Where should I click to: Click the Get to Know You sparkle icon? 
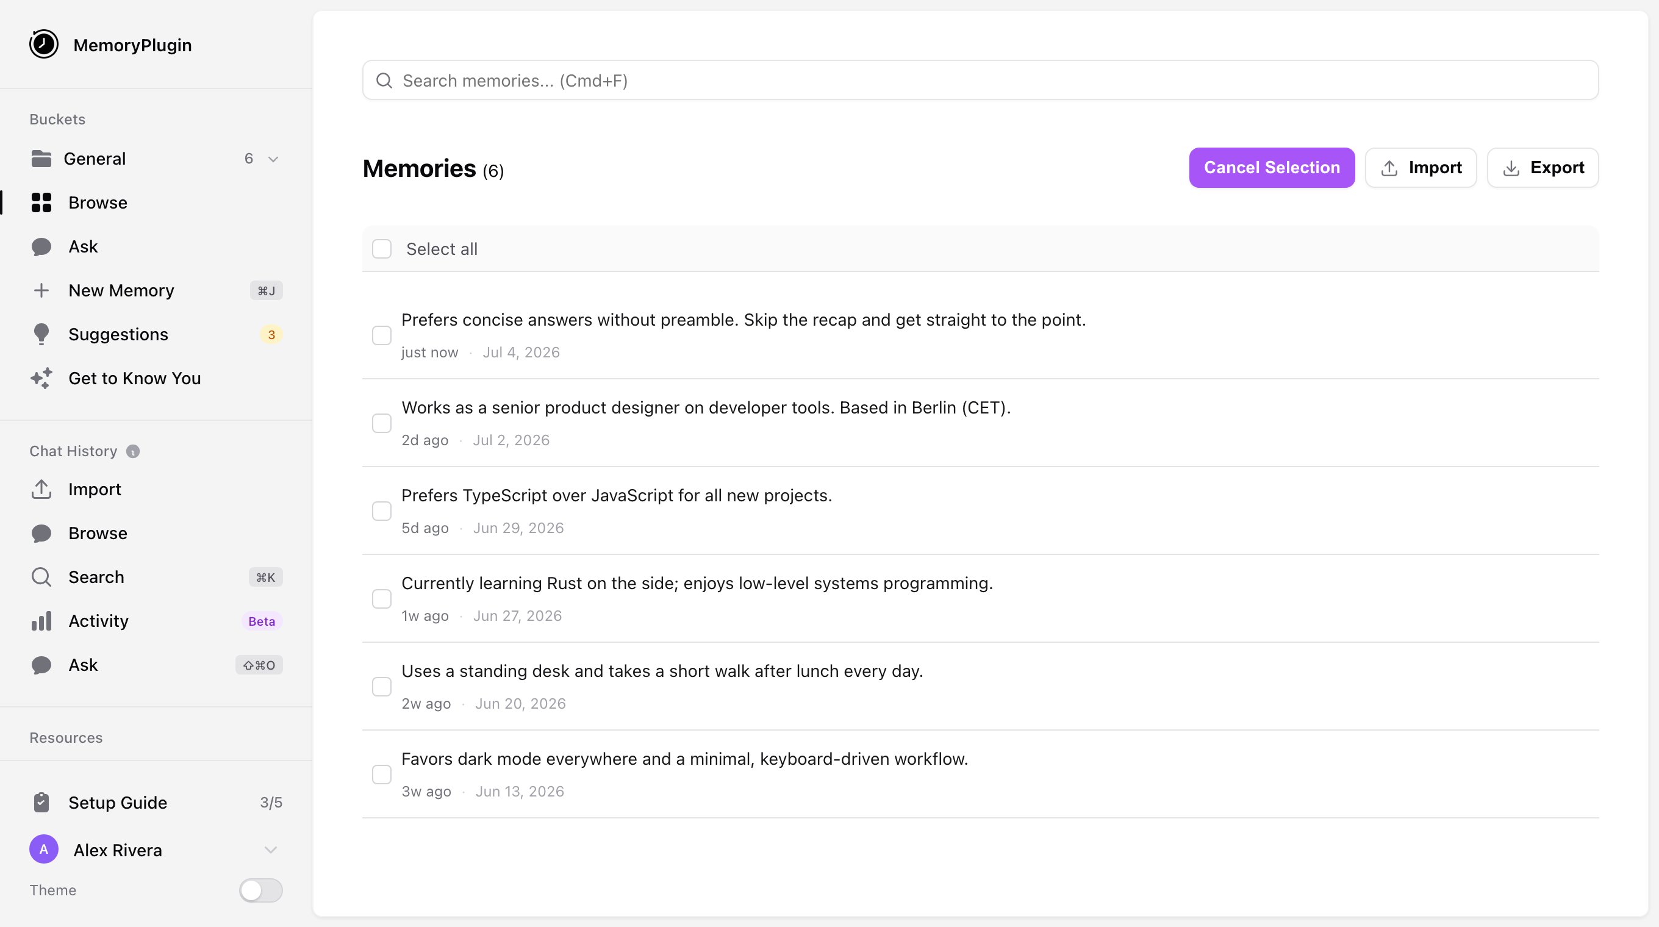pyautogui.click(x=41, y=378)
